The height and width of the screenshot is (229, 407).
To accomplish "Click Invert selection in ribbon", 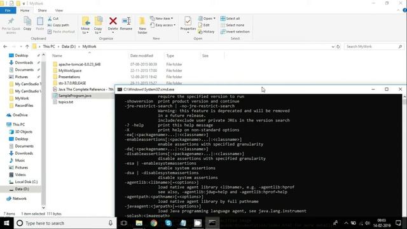I will (x=235, y=32).
